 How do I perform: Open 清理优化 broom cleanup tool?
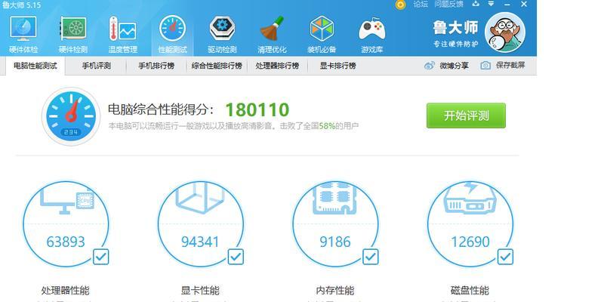pos(272,35)
